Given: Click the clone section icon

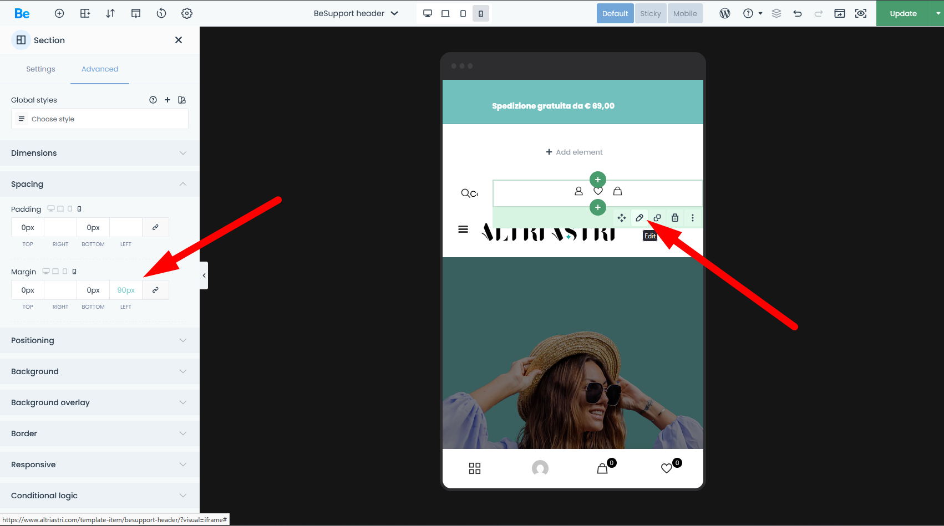Looking at the screenshot, I should [x=657, y=218].
